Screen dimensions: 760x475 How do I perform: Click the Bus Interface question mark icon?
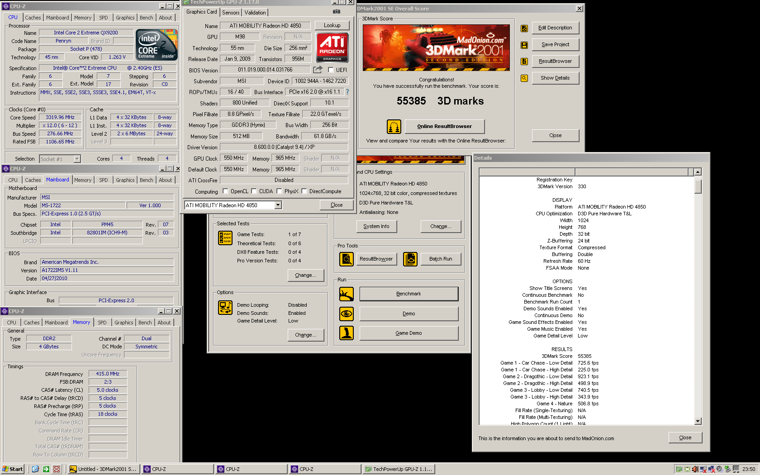tap(347, 92)
